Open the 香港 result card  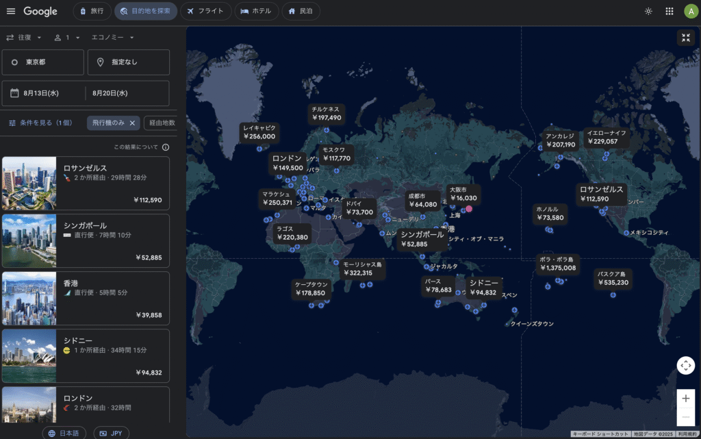pyautogui.click(x=86, y=298)
